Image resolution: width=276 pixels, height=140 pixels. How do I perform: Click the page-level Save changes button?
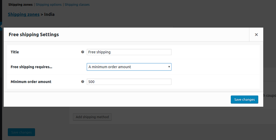pos(21,132)
